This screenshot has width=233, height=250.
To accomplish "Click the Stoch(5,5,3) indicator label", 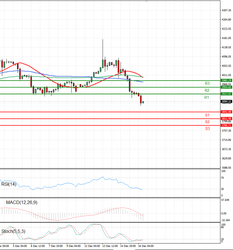I will (13, 231).
